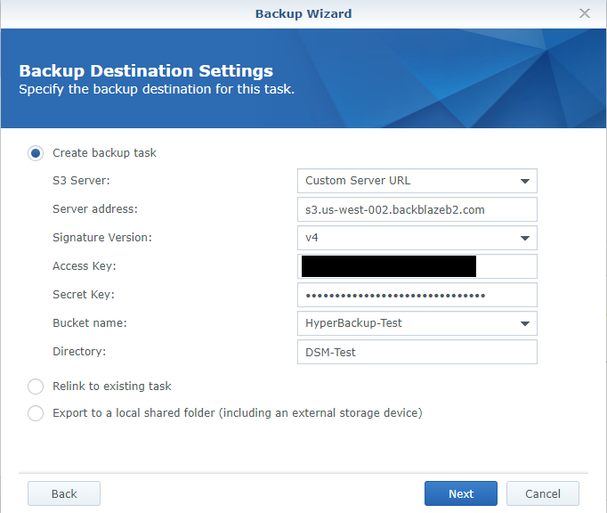607x513 pixels.
Task: Click the Backup Destination Settings heading
Action: (146, 71)
